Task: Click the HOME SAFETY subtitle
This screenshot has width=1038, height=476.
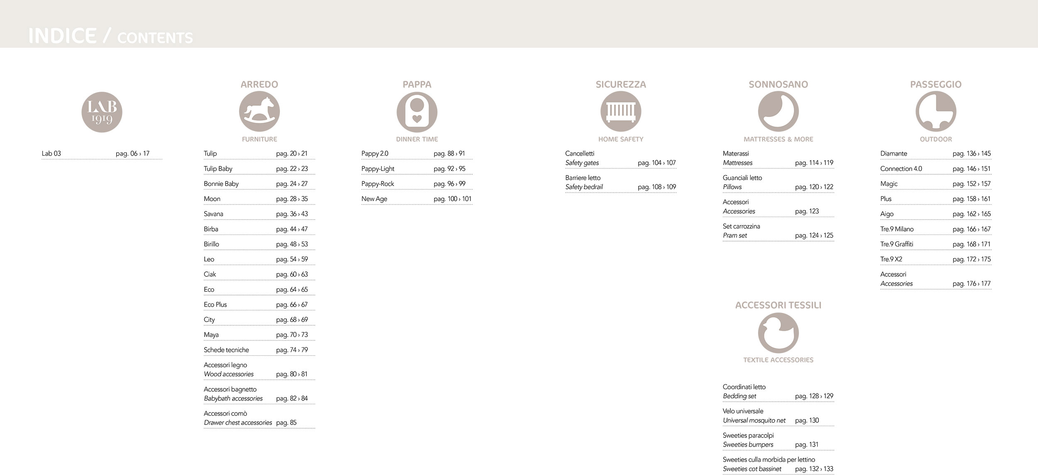Action: coord(621,139)
